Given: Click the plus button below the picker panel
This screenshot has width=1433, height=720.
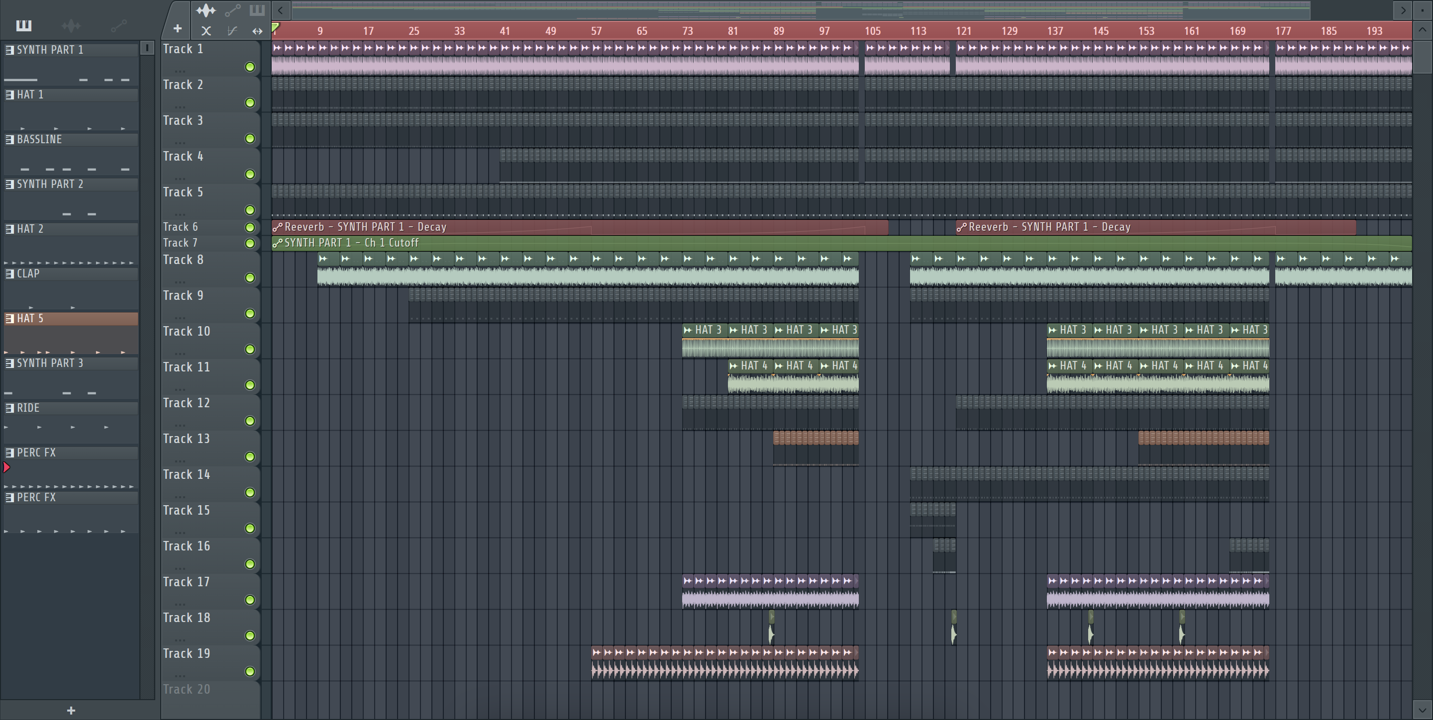Looking at the screenshot, I should click(x=71, y=710).
